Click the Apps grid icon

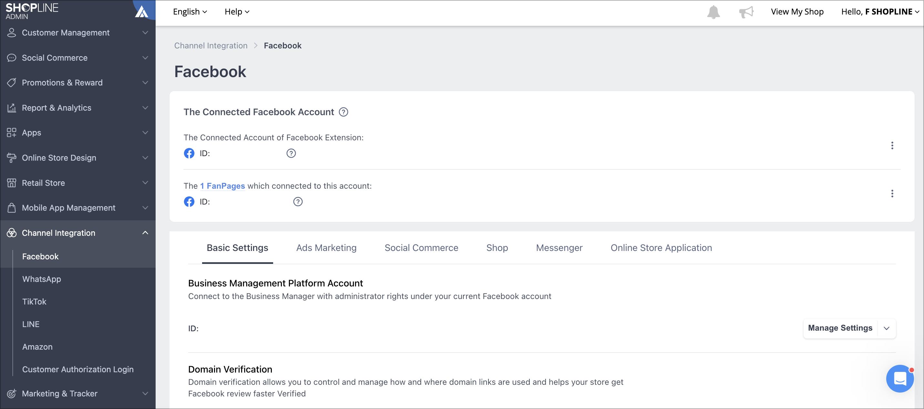click(12, 133)
